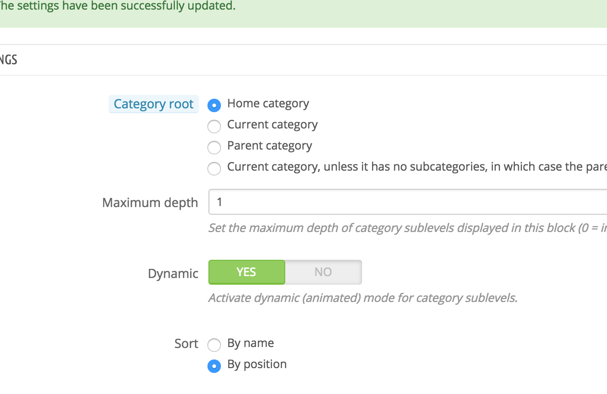The width and height of the screenshot is (607, 394).
Task: Click the Dynamic field label
Action: pos(173,274)
